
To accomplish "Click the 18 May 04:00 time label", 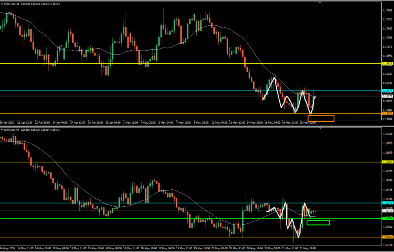I will click(x=272, y=123).
